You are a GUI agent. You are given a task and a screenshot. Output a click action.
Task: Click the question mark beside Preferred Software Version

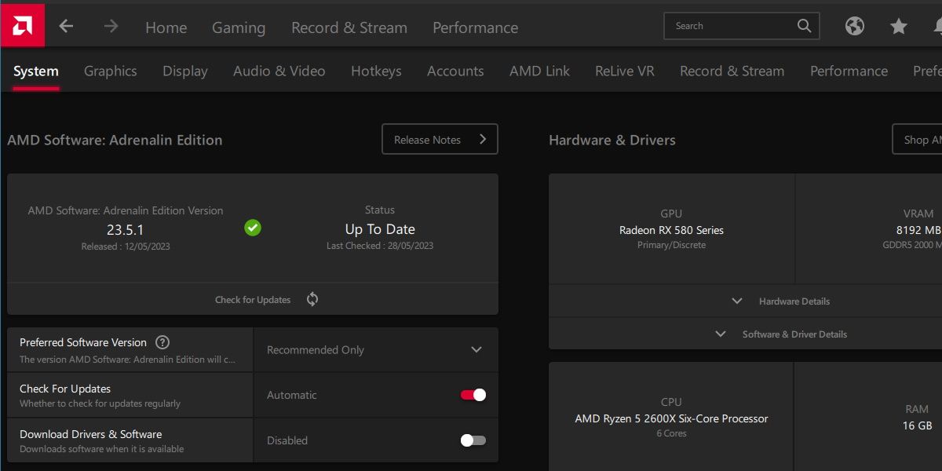click(162, 341)
